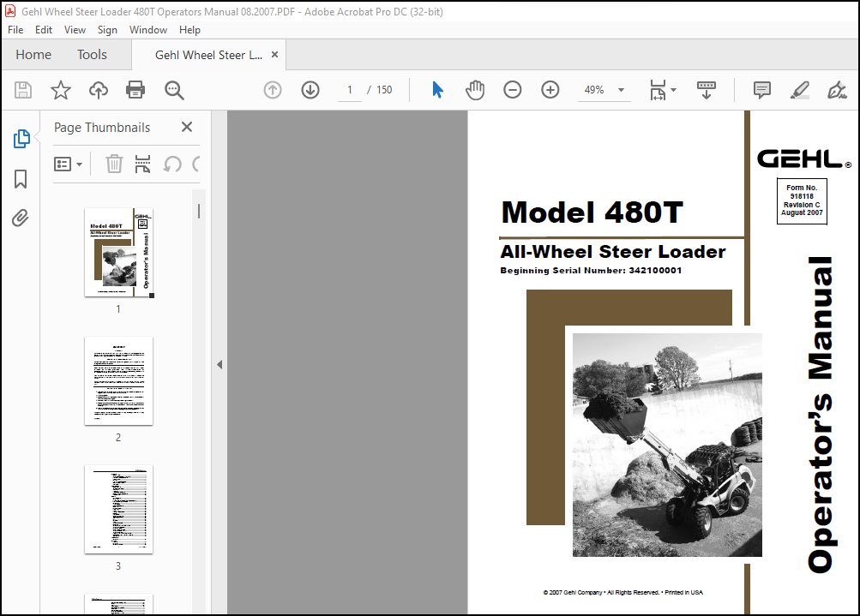Open the Fill & Sign pen tool
Screen dimensions: 860x616
click(837, 90)
